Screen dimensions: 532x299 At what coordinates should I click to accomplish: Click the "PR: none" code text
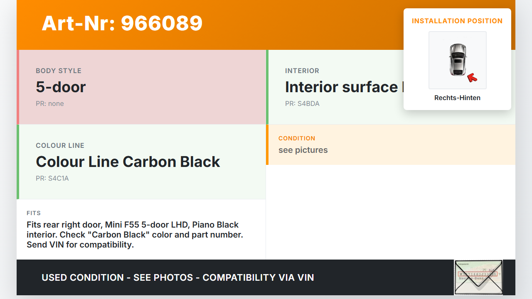(x=50, y=104)
